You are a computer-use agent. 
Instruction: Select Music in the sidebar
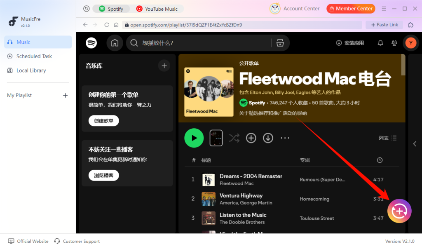tap(38, 42)
